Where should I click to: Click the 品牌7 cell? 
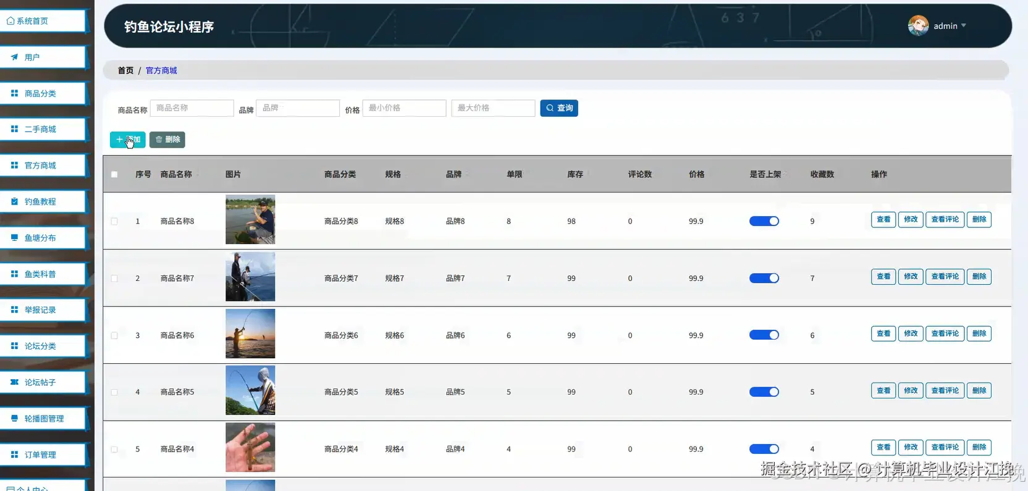tap(455, 279)
